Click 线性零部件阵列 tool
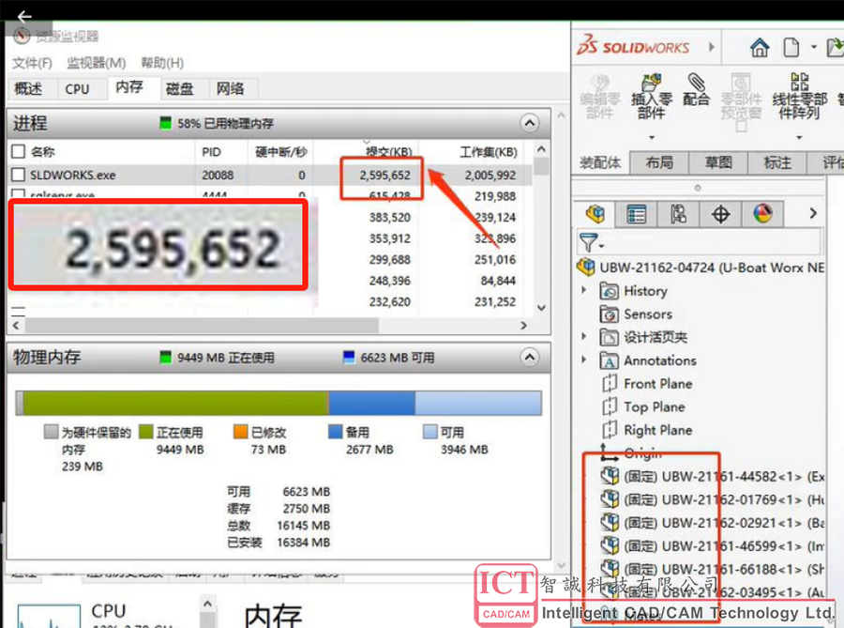 coord(799,96)
